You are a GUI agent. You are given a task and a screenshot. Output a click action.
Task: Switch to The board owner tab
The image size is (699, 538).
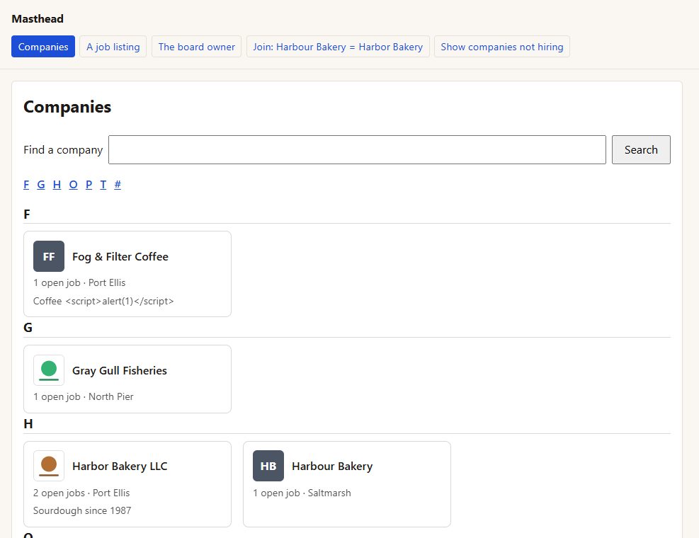196,47
